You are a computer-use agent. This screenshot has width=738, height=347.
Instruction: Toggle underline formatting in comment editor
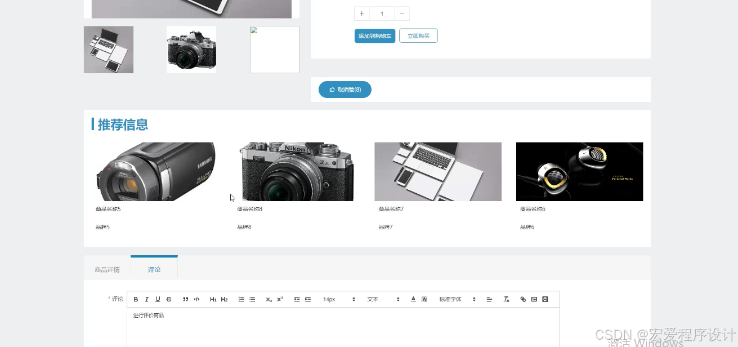[x=158, y=299]
